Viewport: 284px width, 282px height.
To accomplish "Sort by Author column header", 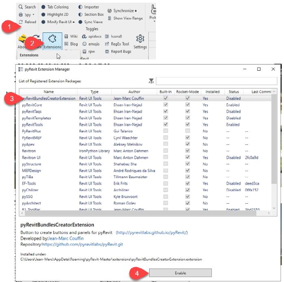I will 134,92.
